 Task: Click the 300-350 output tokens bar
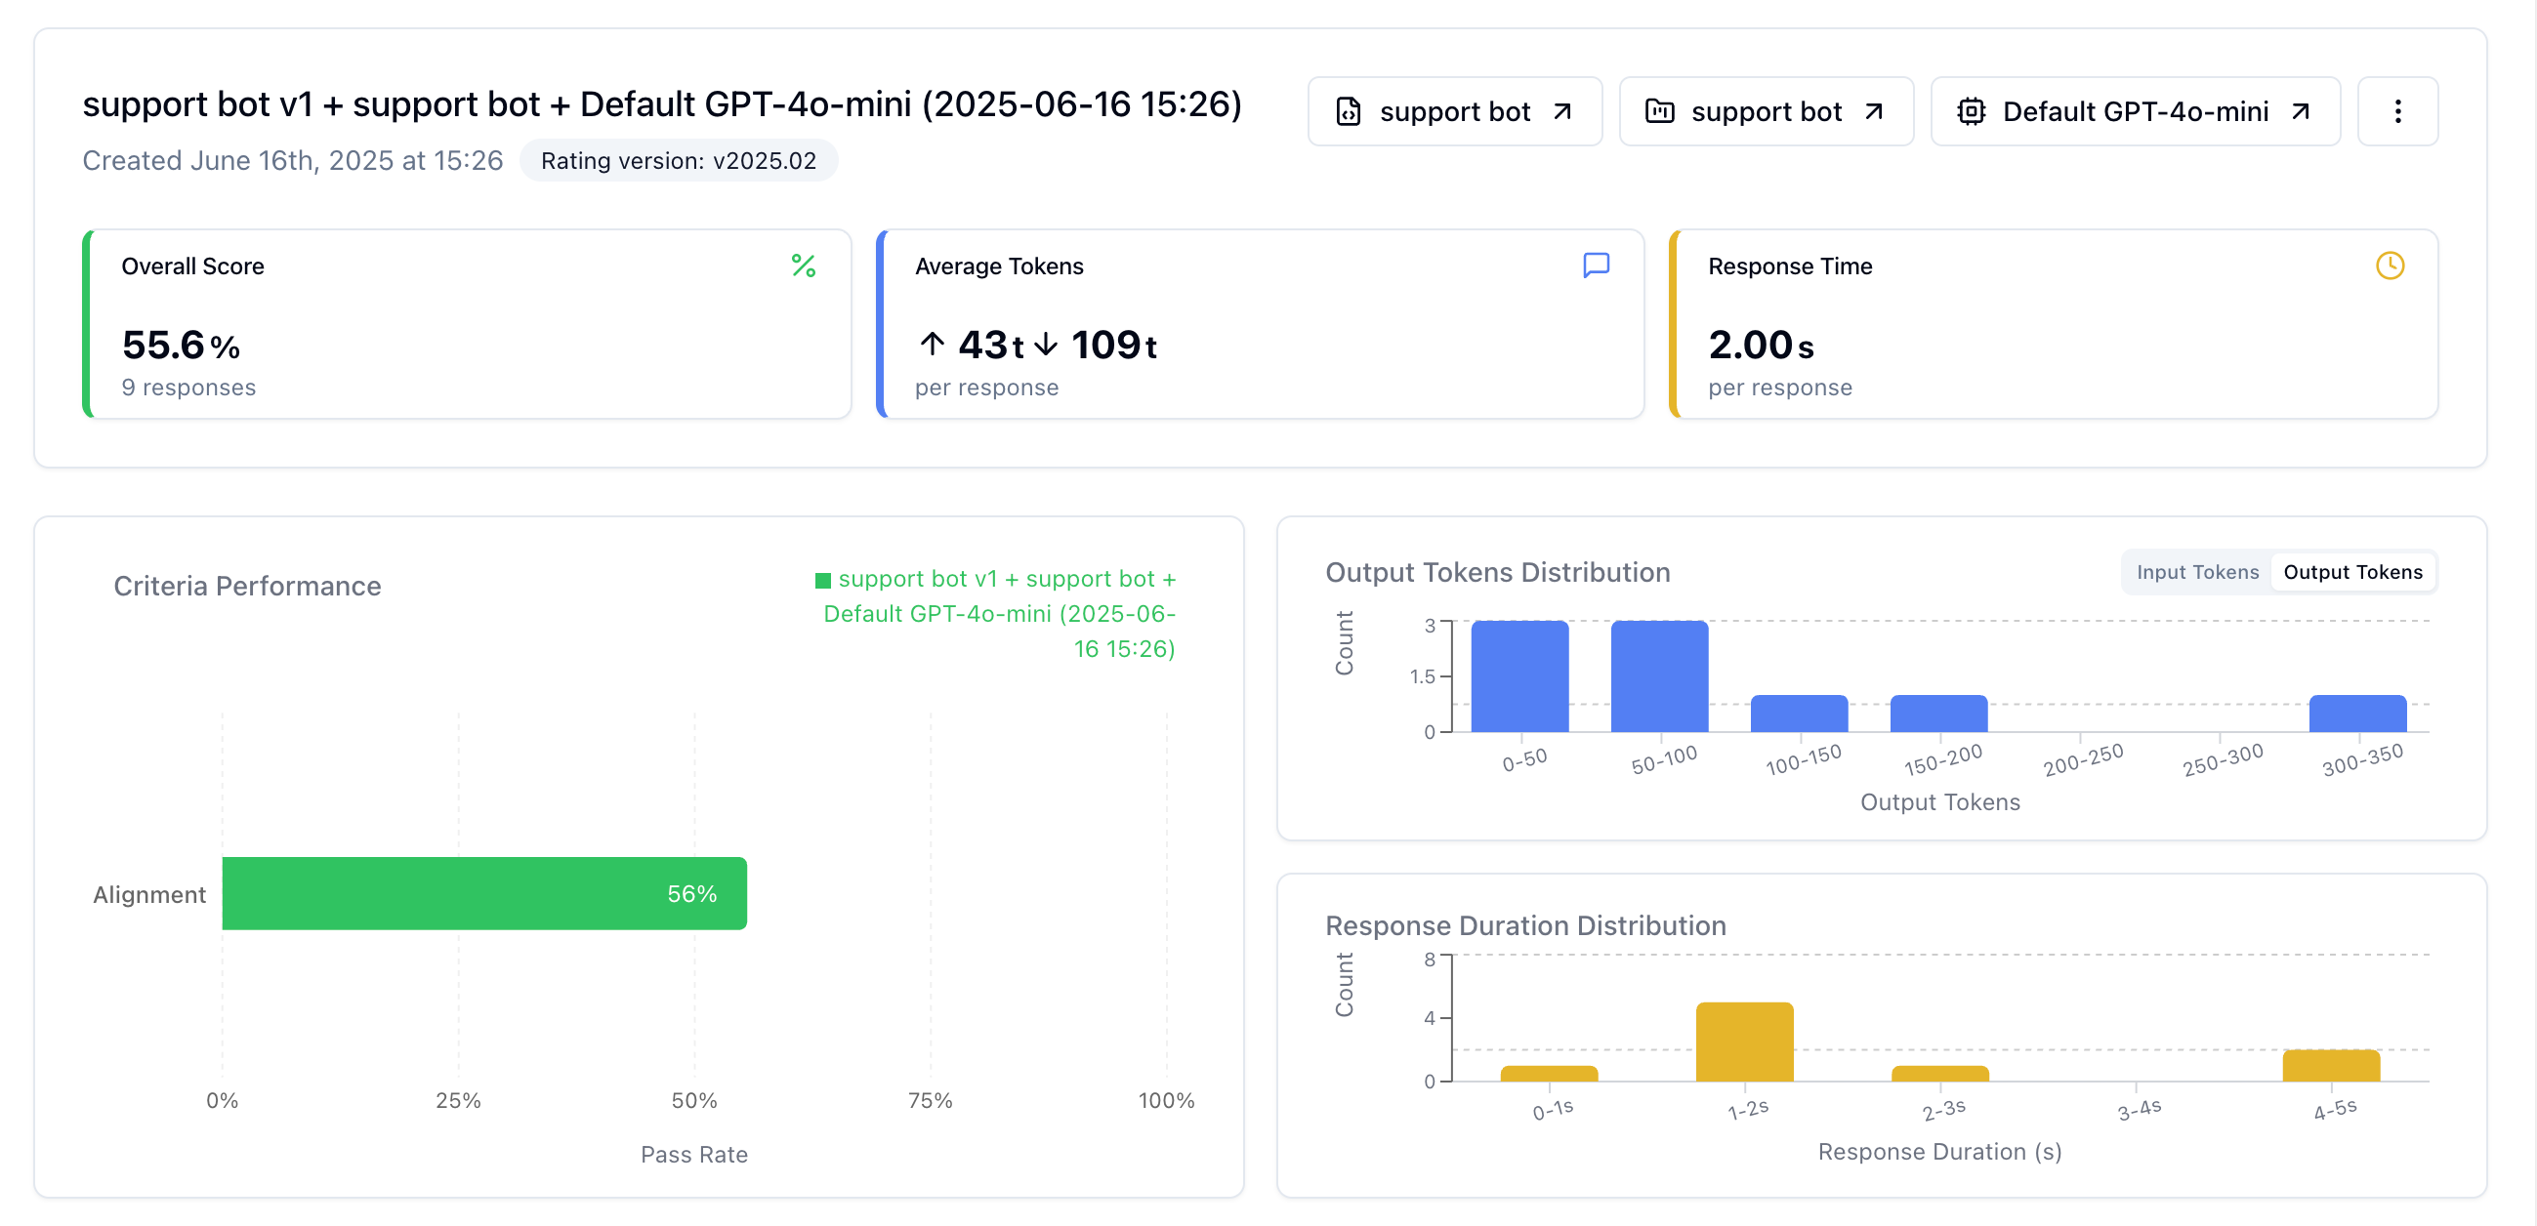click(x=2357, y=714)
